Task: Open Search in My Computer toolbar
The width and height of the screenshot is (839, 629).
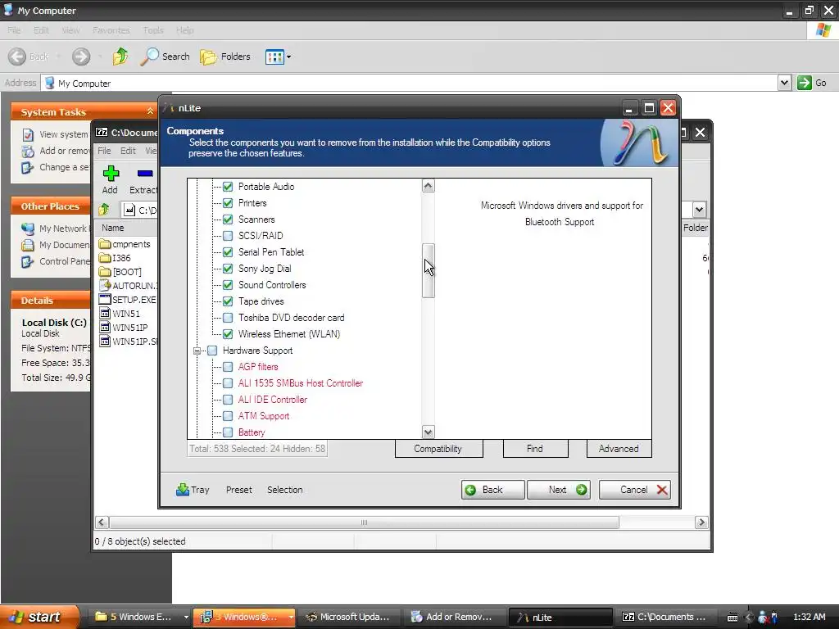Action: tap(165, 57)
